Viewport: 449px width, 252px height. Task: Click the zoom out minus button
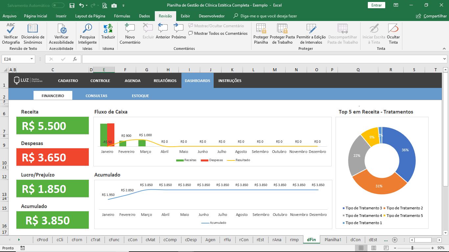click(x=395, y=248)
